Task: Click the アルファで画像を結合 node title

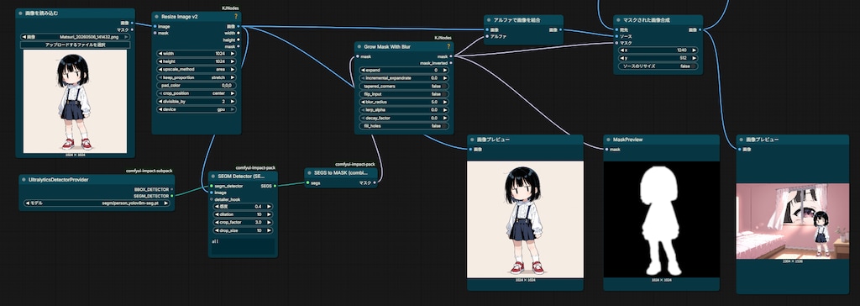Action: 517,20
